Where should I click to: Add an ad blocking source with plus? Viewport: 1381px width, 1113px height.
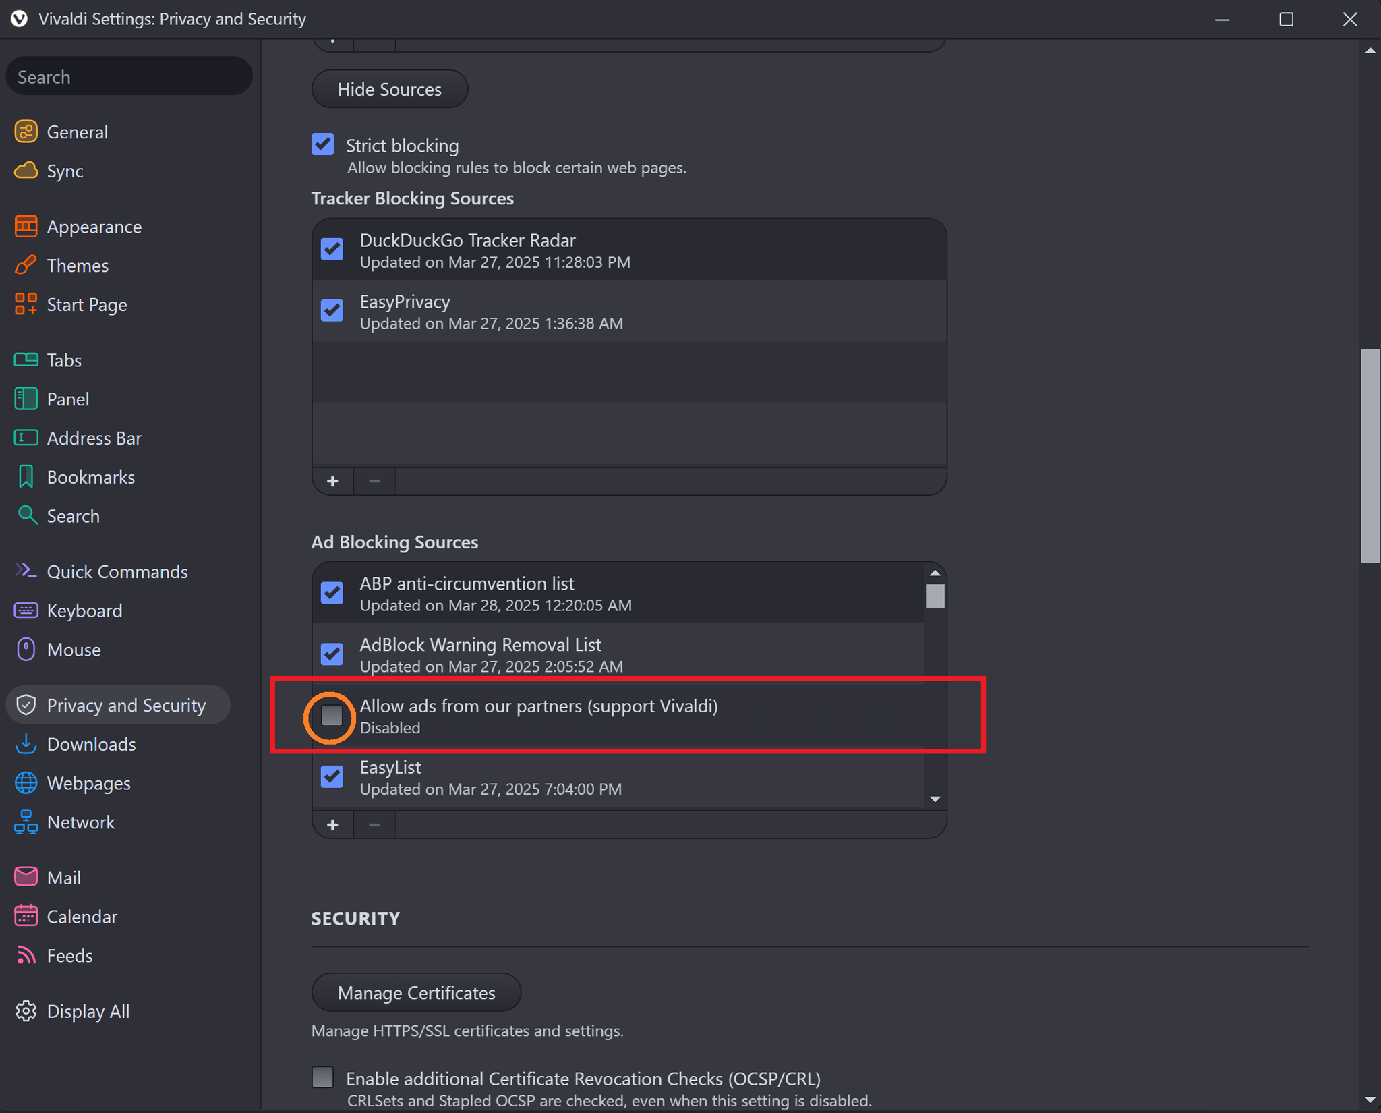point(332,824)
